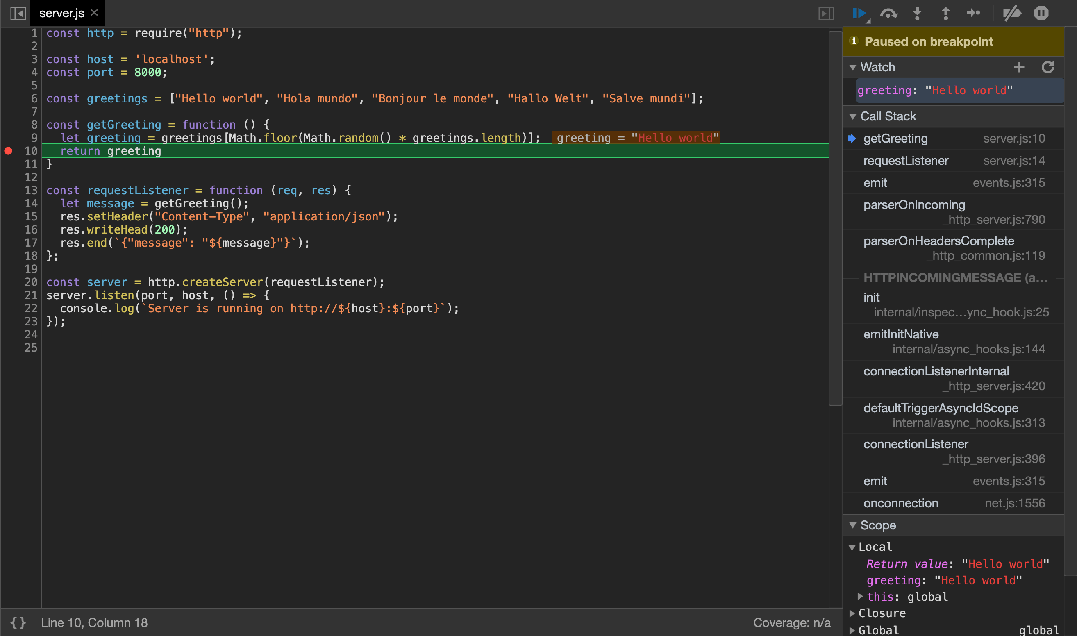Click line number 20 in gutter
This screenshot has height=636, width=1077.
pos(31,282)
